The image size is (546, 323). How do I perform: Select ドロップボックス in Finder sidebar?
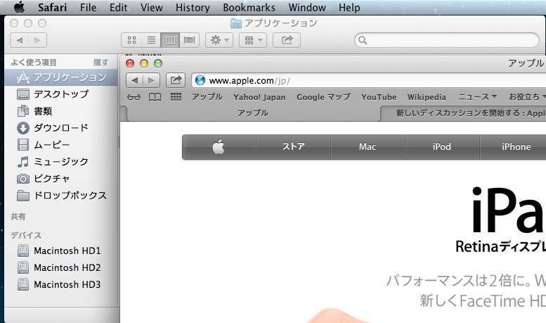[61, 196]
